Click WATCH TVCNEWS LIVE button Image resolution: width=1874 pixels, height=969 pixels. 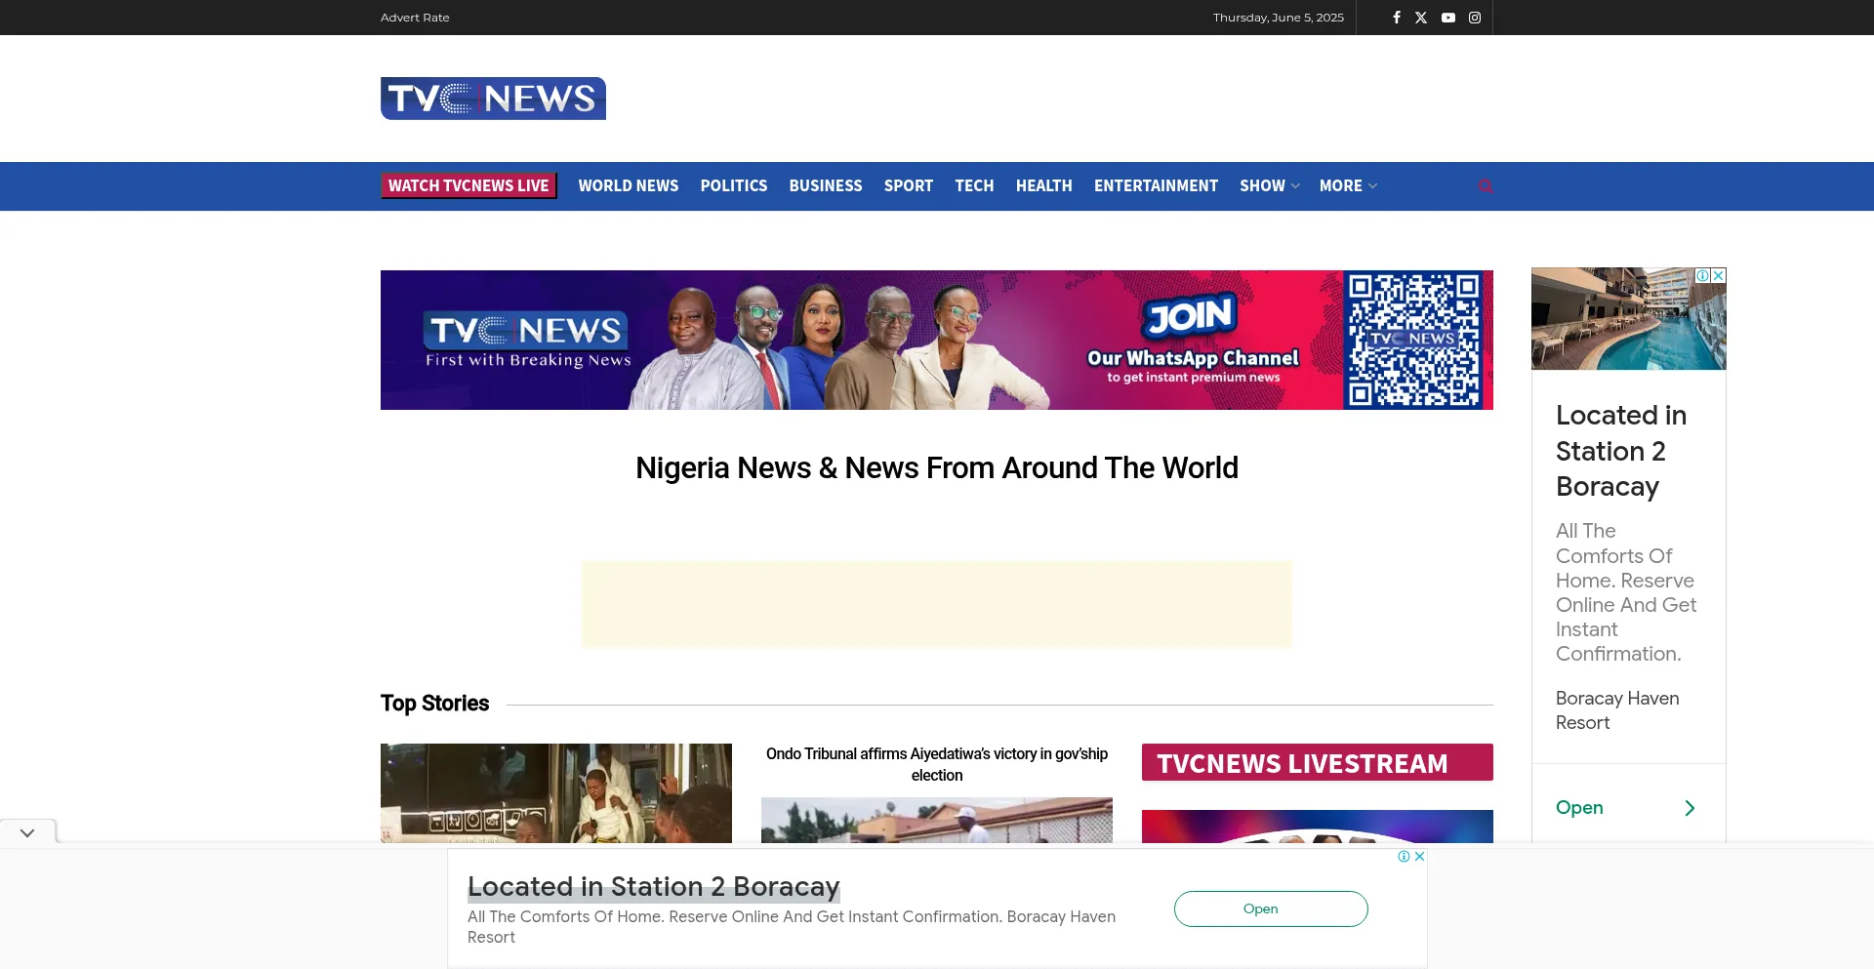coord(468,185)
